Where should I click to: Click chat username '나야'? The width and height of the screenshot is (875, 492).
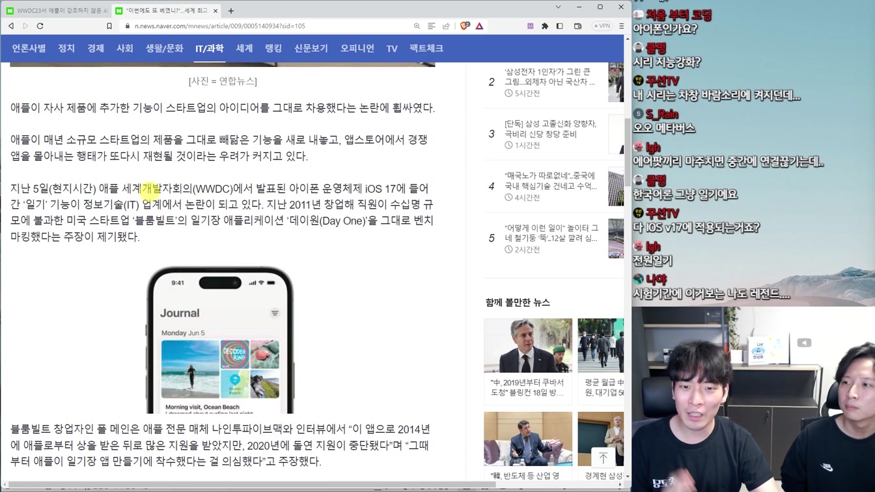(x=656, y=280)
